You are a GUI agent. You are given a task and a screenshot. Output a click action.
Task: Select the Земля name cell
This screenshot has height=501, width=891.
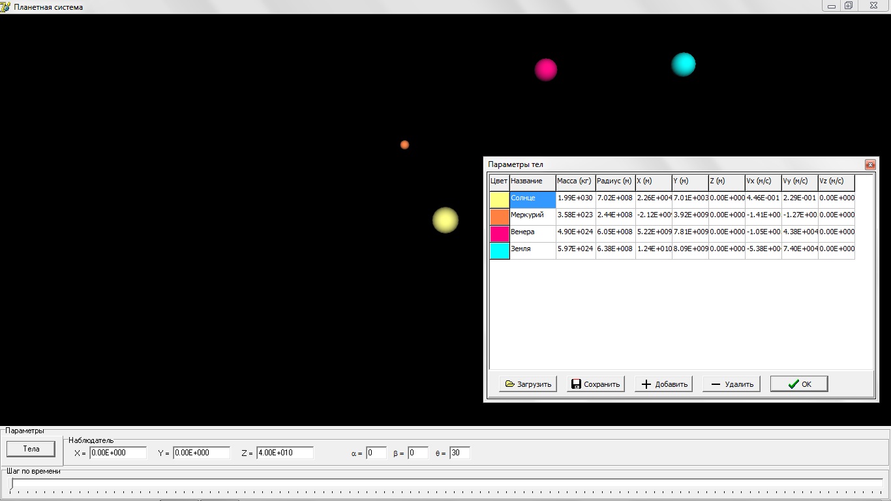coord(533,250)
